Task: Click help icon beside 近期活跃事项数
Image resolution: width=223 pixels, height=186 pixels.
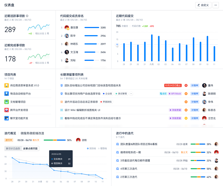Action: click(27, 16)
